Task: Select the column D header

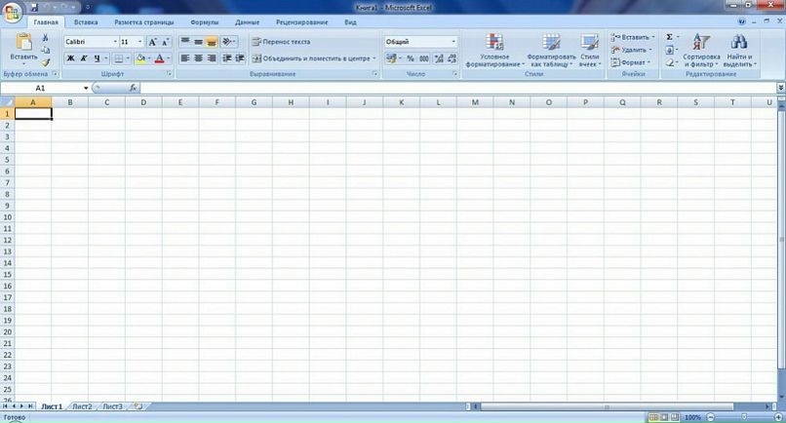Action: click(143, 102)
